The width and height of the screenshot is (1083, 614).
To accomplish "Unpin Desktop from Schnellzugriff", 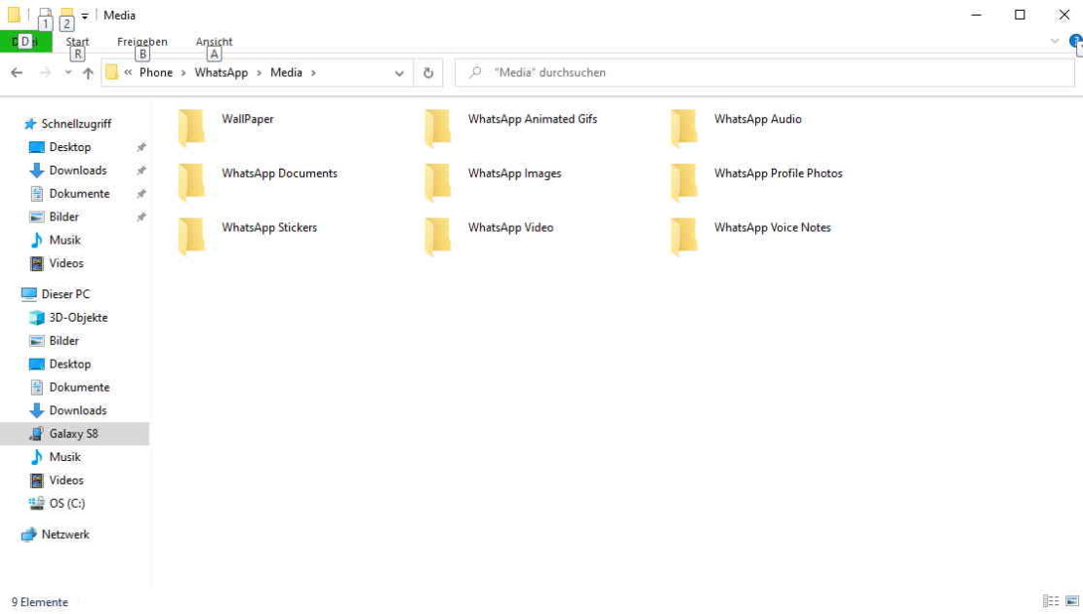I will pos(140,147).
